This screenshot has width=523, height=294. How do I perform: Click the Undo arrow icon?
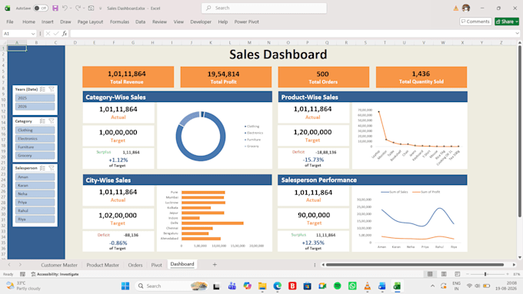coord(65,8)
